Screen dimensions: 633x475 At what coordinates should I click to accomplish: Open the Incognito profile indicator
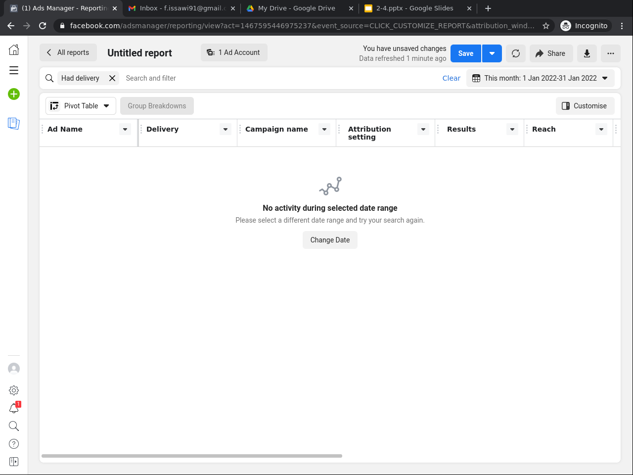[585, 26]
